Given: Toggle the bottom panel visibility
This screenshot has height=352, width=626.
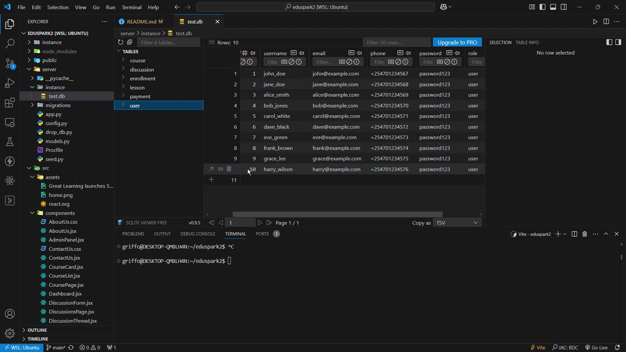Looking at the screenshot, I should point(553,7).
